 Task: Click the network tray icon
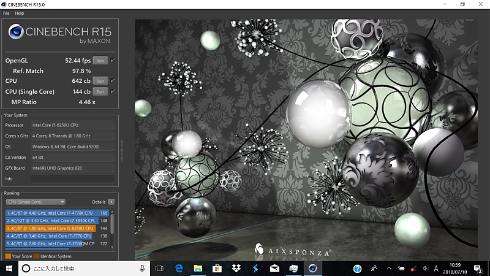[413, 269]
